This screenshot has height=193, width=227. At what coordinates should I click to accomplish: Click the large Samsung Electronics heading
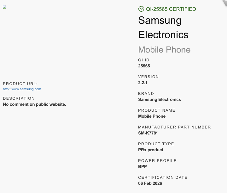(x=163, y=28)
